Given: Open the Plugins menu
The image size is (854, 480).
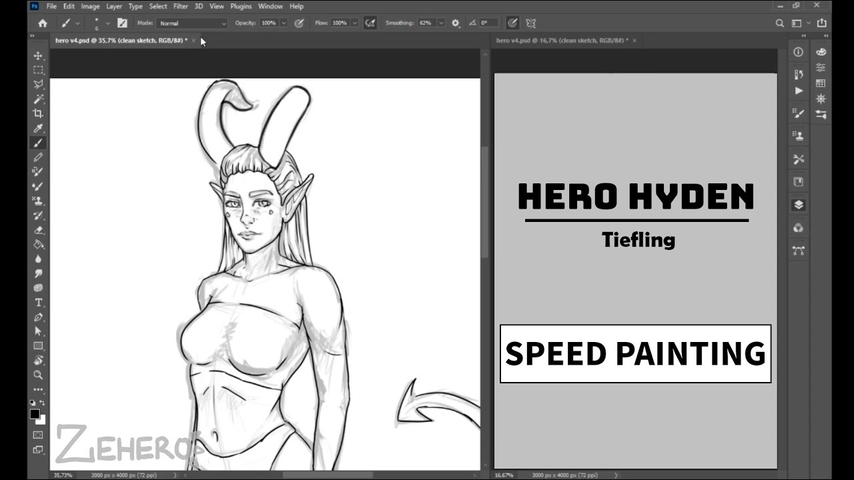Looking at the screenshot, I should [x=240, y=6].
